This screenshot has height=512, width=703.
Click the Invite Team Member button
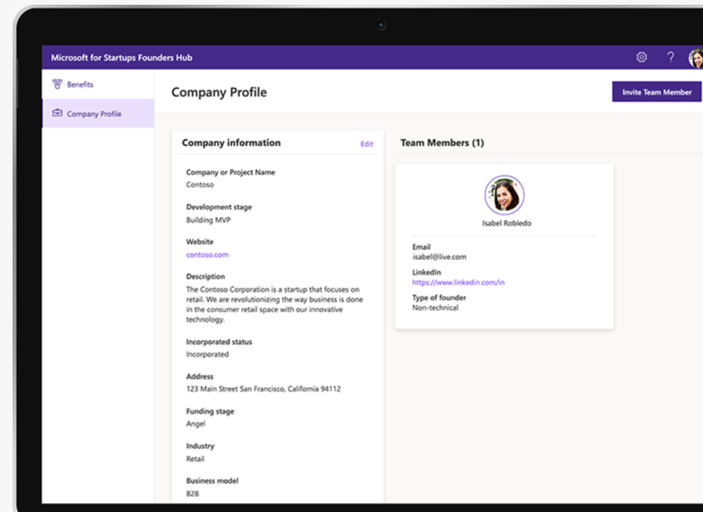tap(656, 91)
